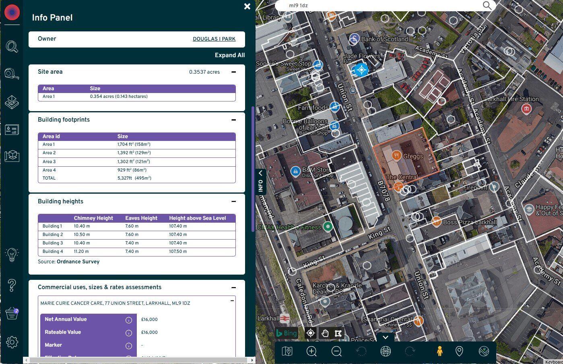Screen dimensions: 563x364
Task: Click the postcode search field
Action: point(378,6)
